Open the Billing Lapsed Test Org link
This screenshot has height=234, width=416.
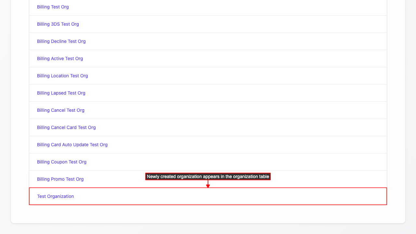[61, 93]
